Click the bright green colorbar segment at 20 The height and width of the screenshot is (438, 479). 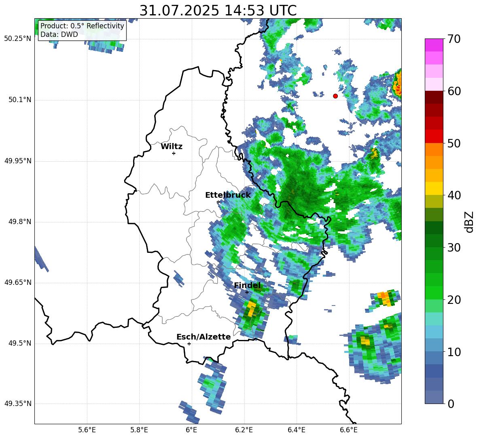coord(434,293)
